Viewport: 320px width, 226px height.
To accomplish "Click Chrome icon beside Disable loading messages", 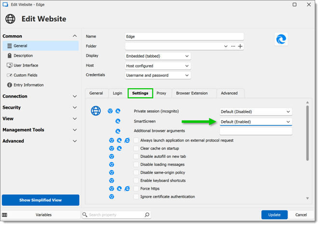I will 111,164.
